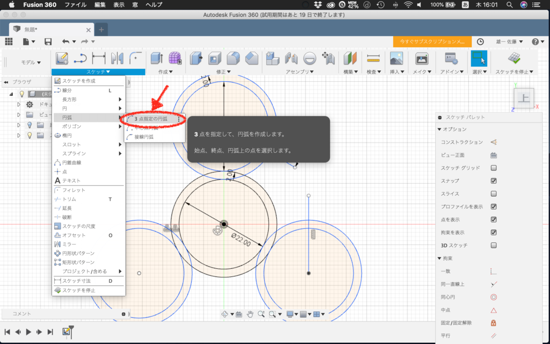The image size is (550, 344).
Task: Activate the Select tool icon
Action: [x=479, y=58]
